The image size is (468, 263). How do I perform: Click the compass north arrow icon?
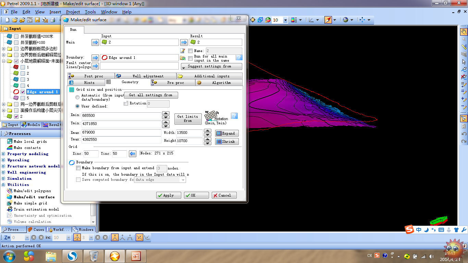point(328,20)
